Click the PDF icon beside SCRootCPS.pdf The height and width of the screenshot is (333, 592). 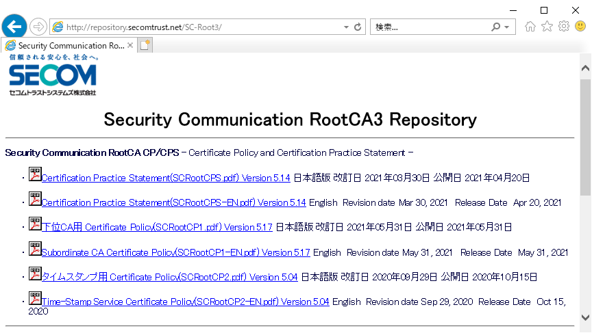pos(34,174)
